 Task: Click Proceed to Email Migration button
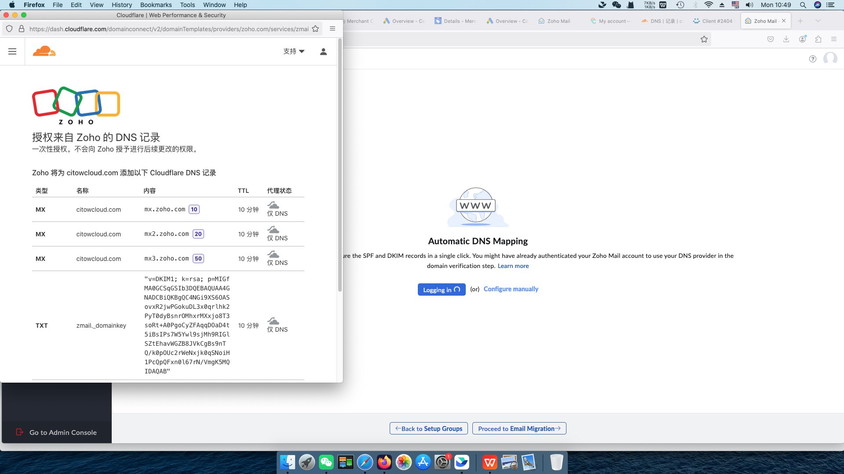point(519,428)
